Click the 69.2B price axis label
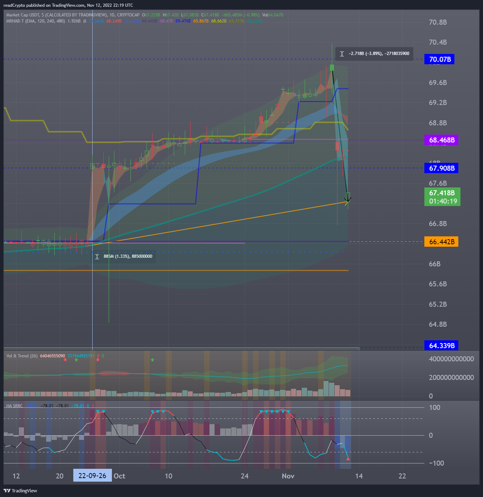 (438, 102)
